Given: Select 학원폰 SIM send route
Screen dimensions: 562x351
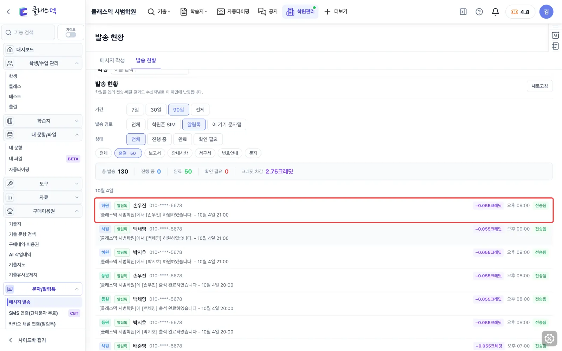Looking at the screenshot, I should pyautogui.click(x=164, y=124).
